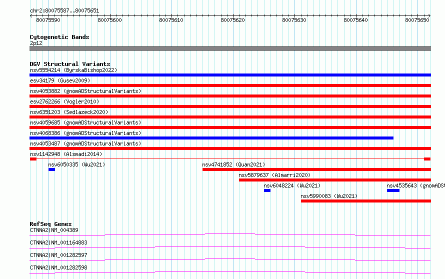Viewport: 445px width, 279px height.
Task: Select the nsv5554214 blue variant bar
Action: click(x=230, y=75)
